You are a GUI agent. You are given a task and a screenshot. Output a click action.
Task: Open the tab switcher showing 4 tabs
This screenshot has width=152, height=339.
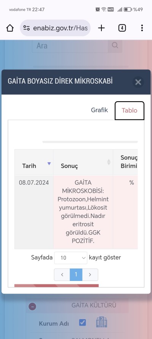coord(122,28)
